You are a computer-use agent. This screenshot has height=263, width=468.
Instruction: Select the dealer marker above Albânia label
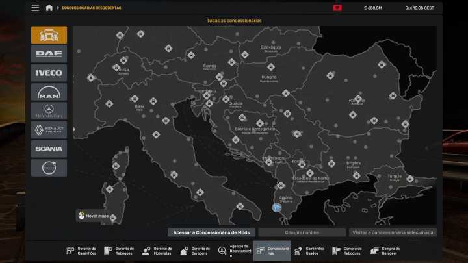click(281, 186)
